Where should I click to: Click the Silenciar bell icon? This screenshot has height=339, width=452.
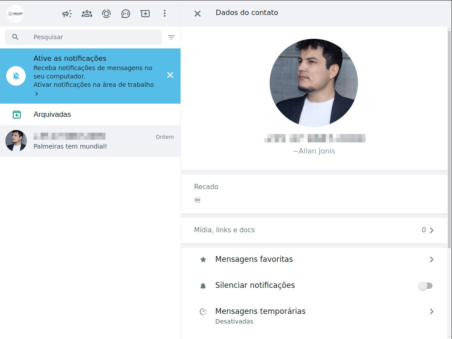(x=203, y=286)
